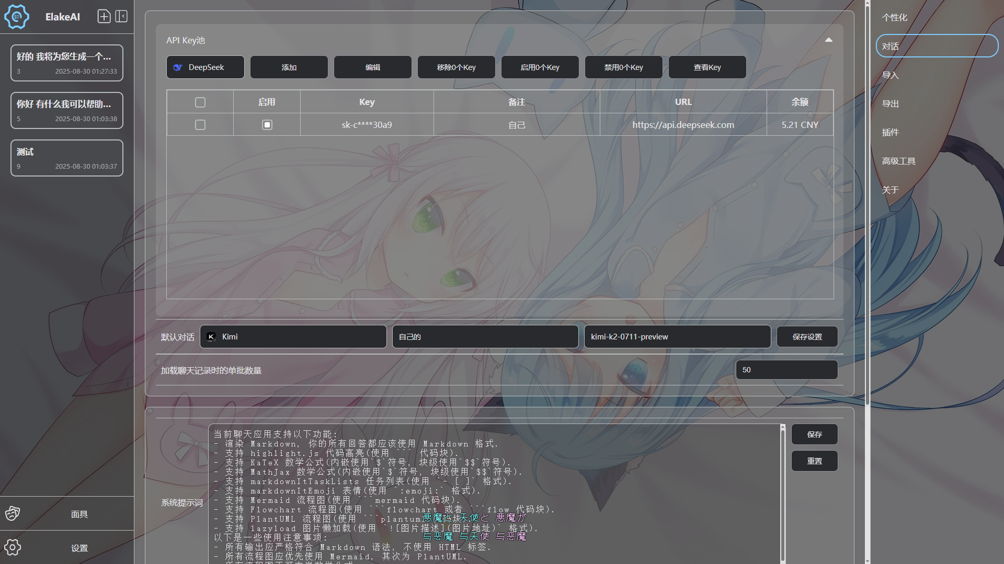Click the ElakeAI logo icon
The width and height of the screenshot is (1004, 564).
tap(17, 17)
